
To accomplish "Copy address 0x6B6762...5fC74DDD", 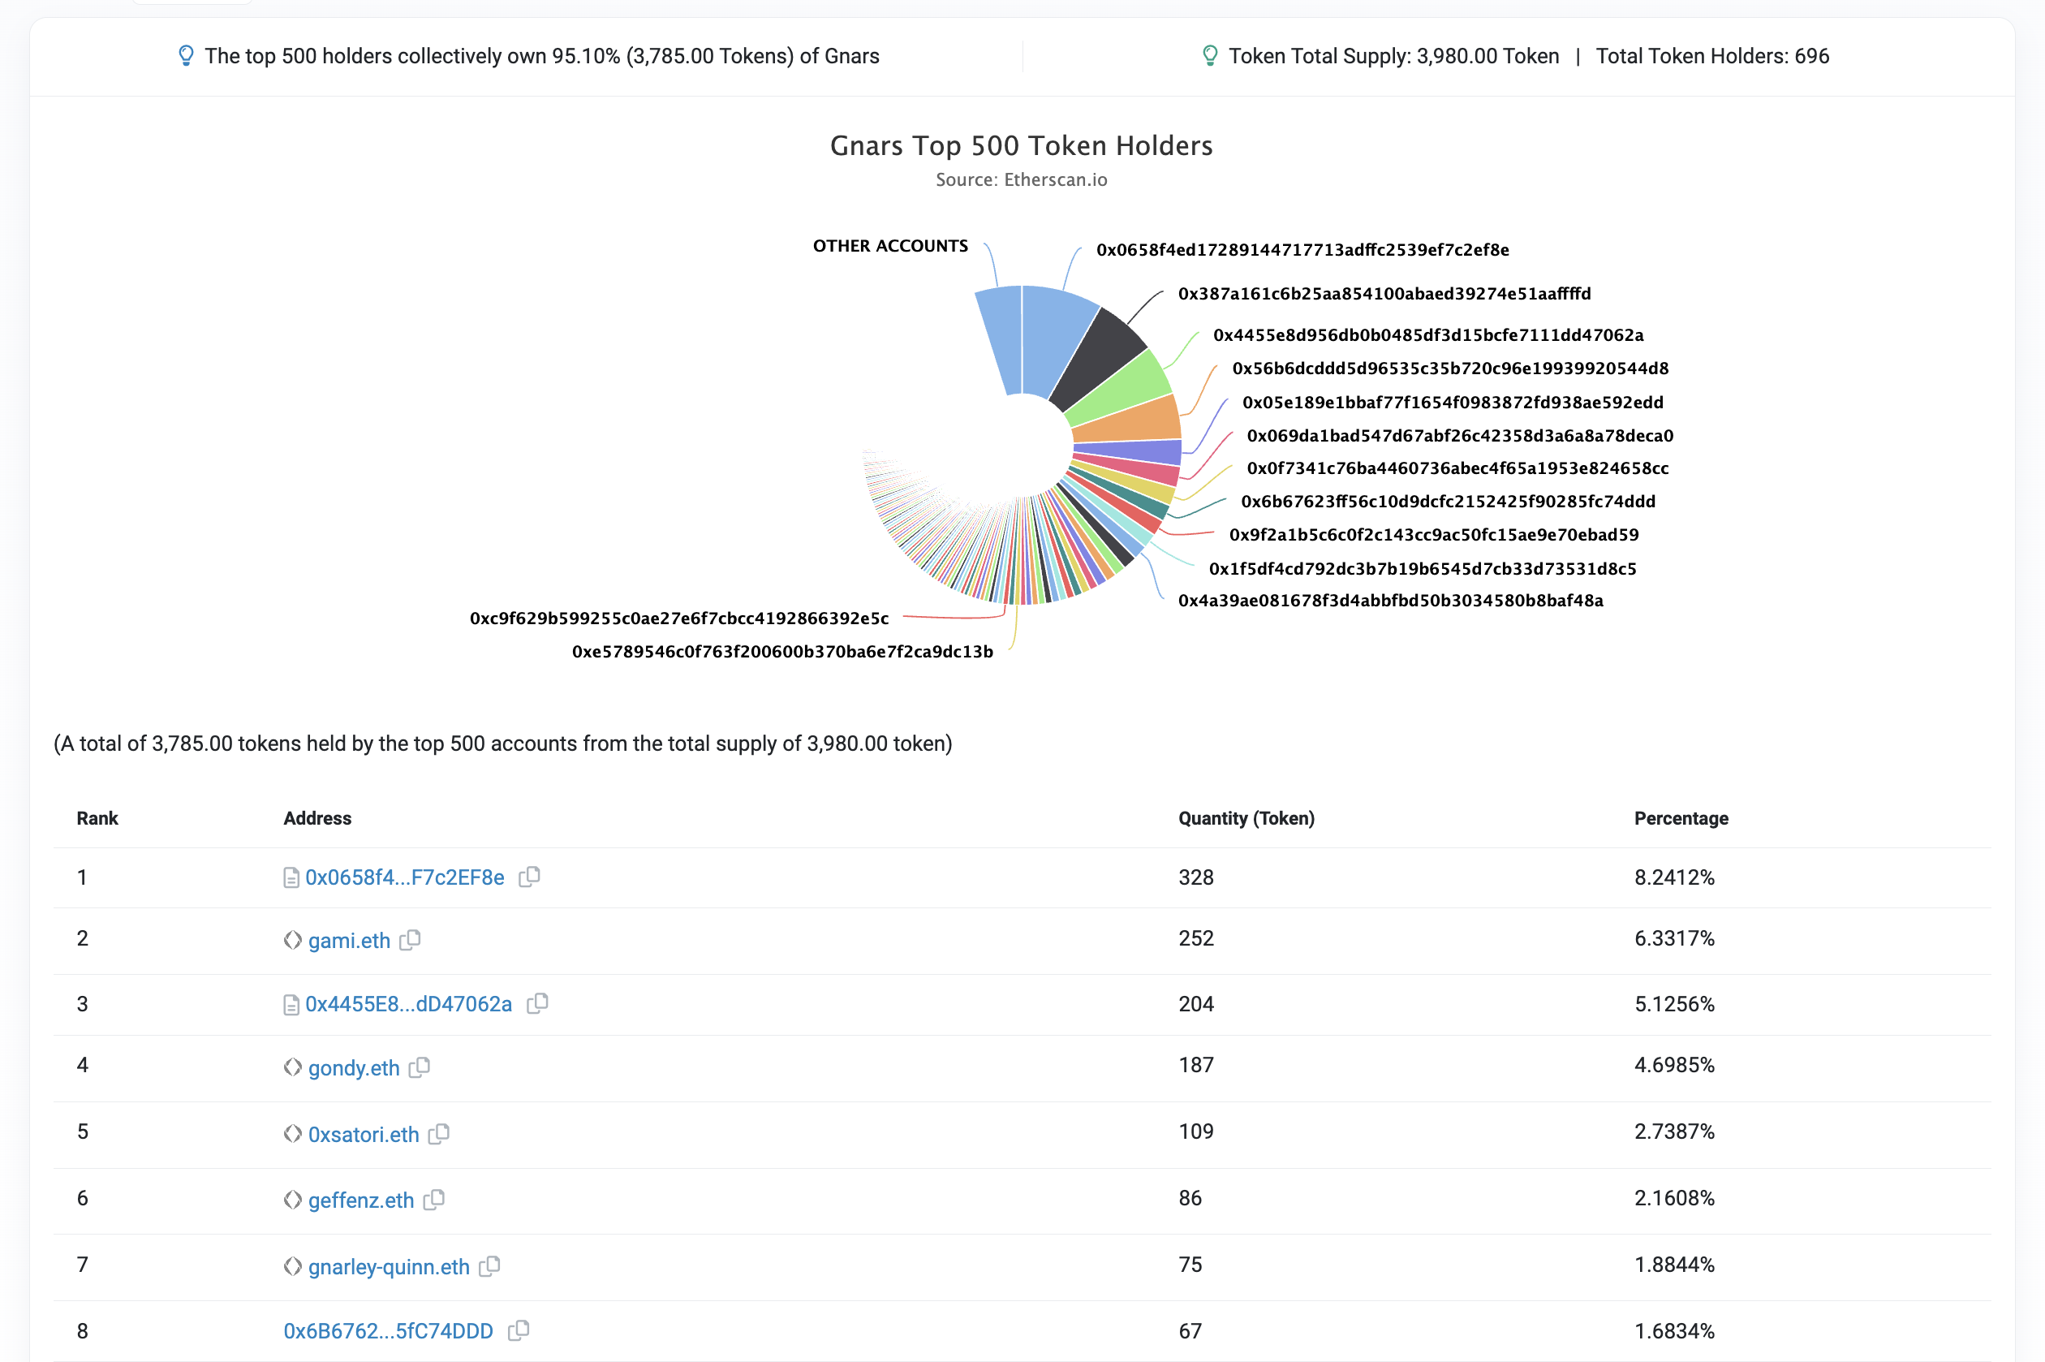I will point(519,1330).
